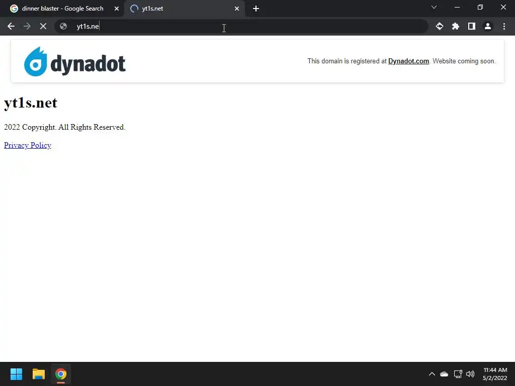
Task: Click the OneDrive cloud tray icon
Action: tap(444, 374)
